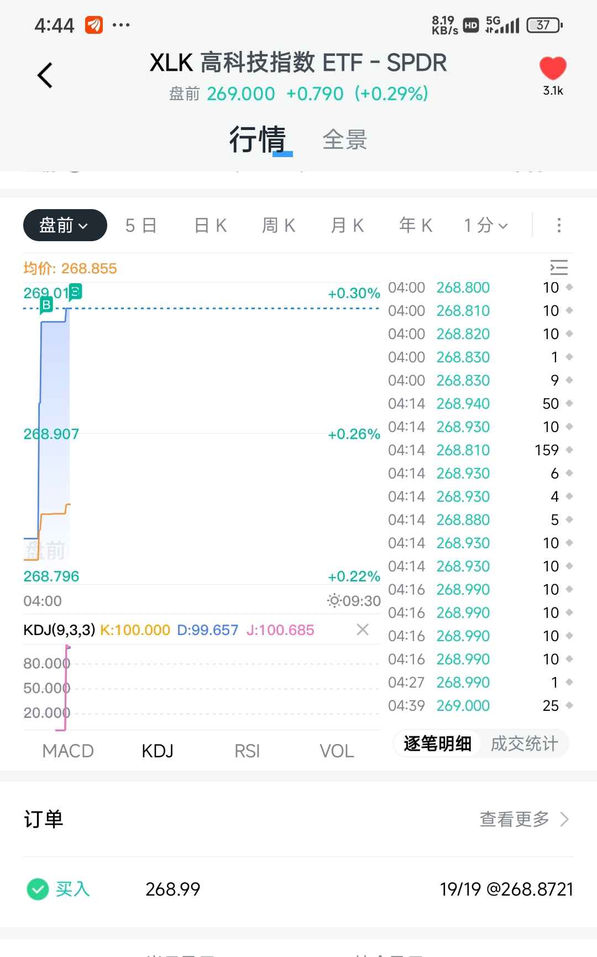The width and height of the screenshot is (597, 957).
Task: Expand 查看更多 orders chevron
Action: pos(564,819)
